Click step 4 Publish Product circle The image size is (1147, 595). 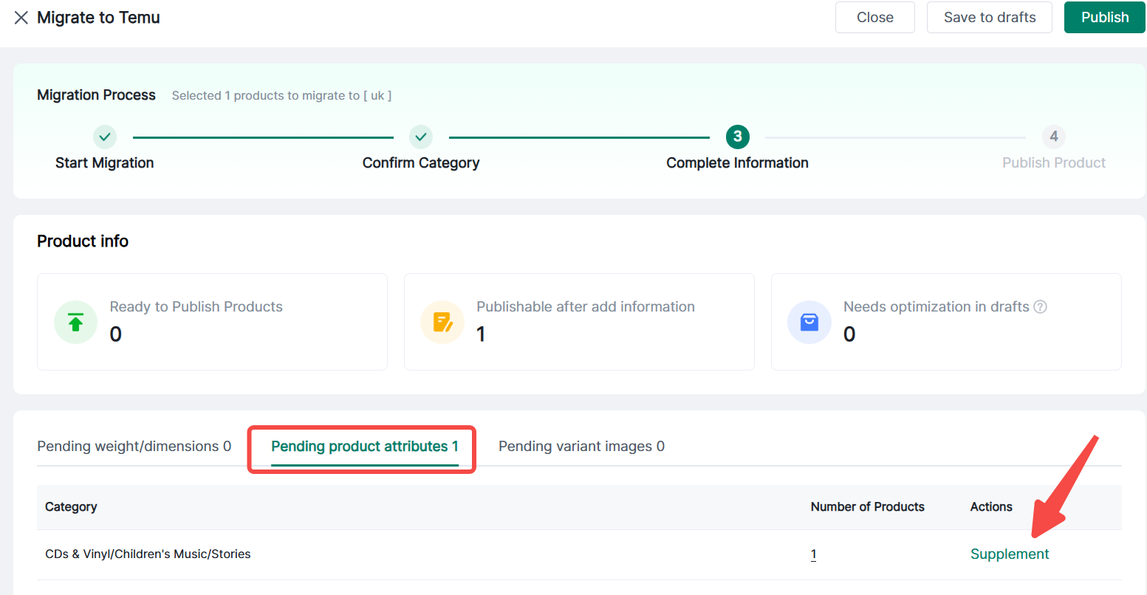coord(1053,137)
